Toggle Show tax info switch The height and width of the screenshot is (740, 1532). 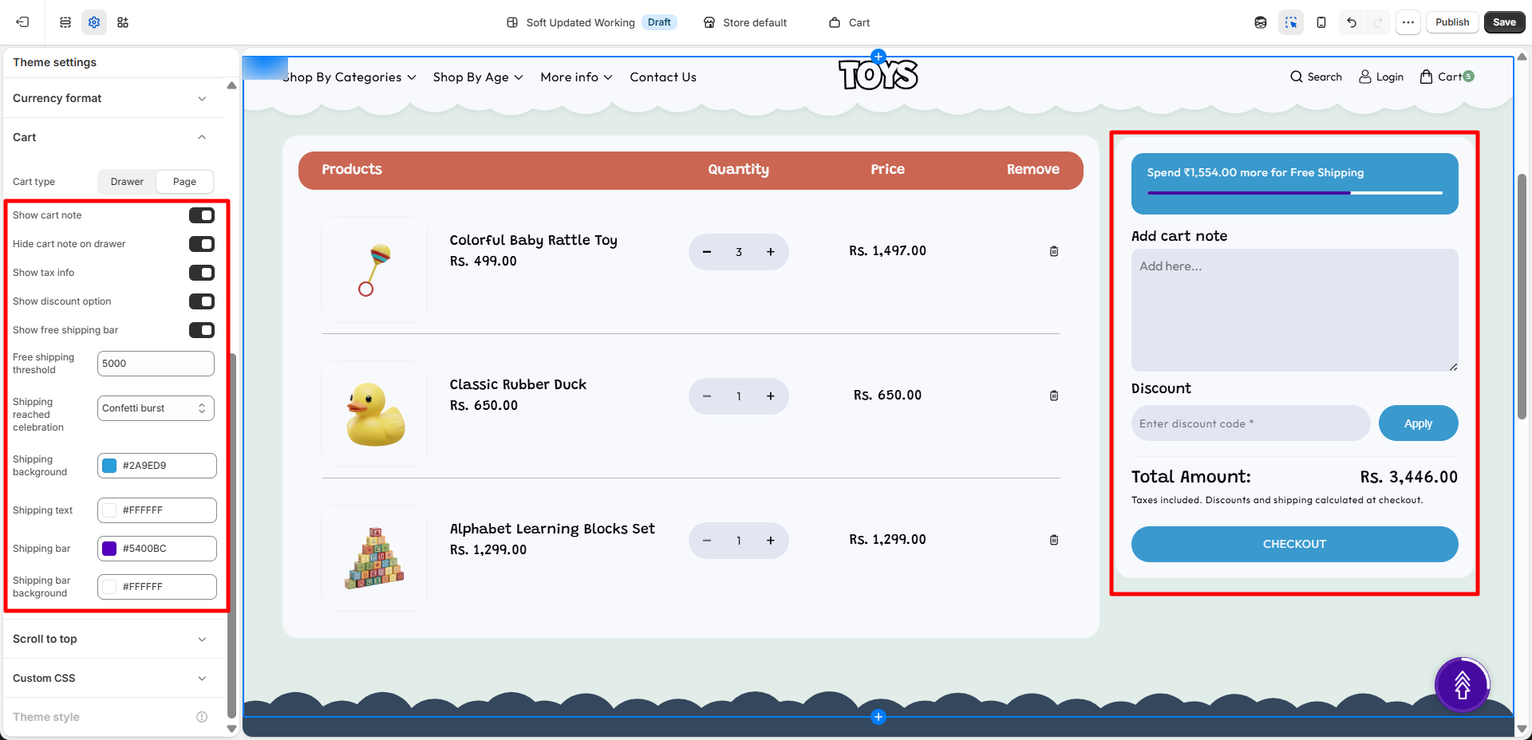click(x=202, y=273)
